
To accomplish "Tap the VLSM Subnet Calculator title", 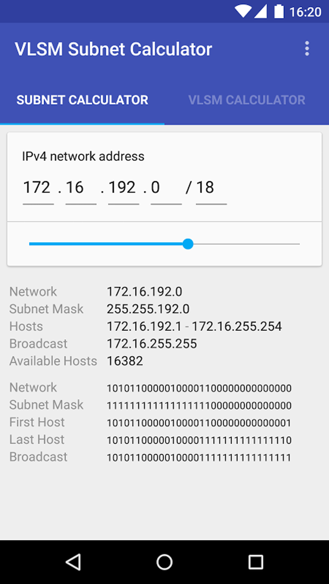I will click(113, 49).
